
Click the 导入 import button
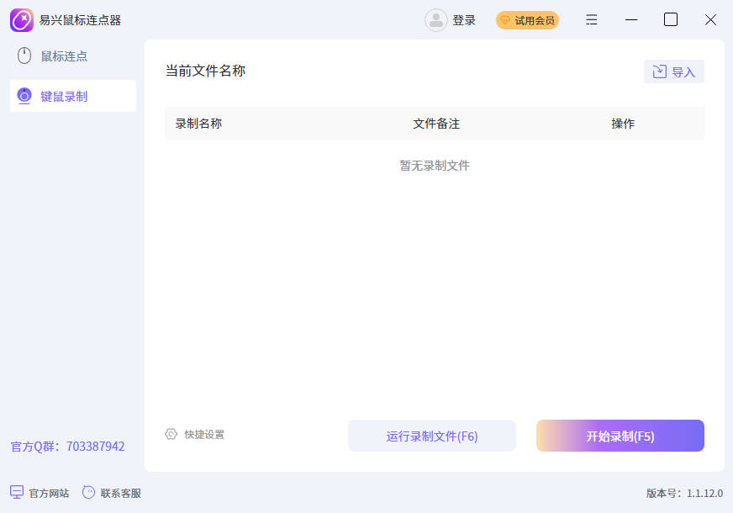pyautogui.click(x=674, y=72)
